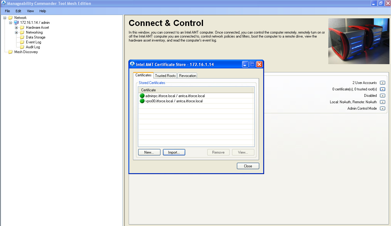Click the small button beside 0 certificate(s), 0 trusted root(s)
Viewport: 391px width, 226px height.
coord(382,89)
